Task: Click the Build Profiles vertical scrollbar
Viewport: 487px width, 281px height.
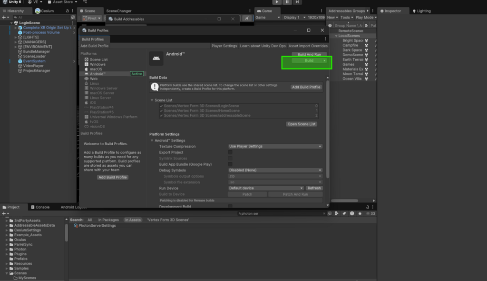Action: [328, 133]
